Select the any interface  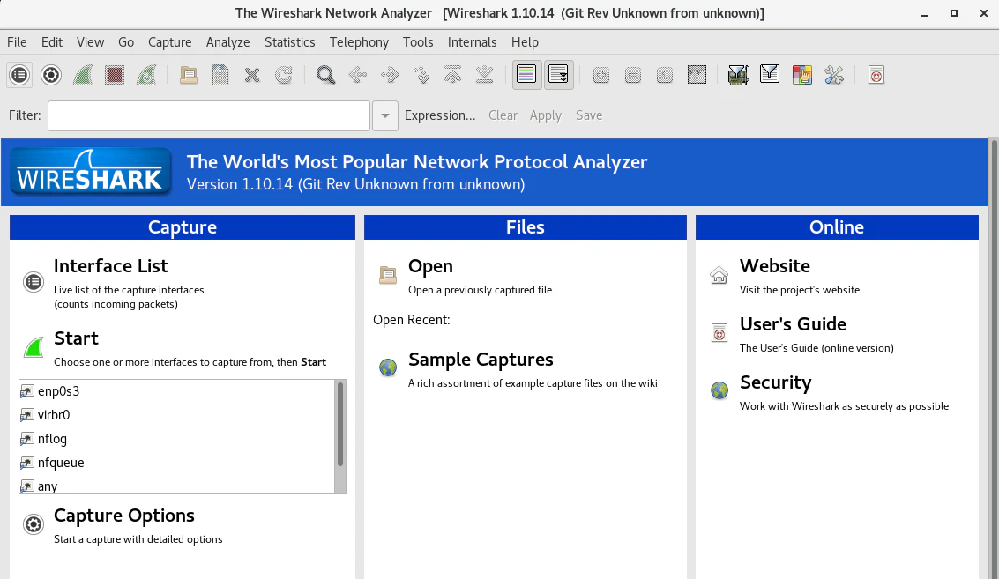[x=176, y=486]
